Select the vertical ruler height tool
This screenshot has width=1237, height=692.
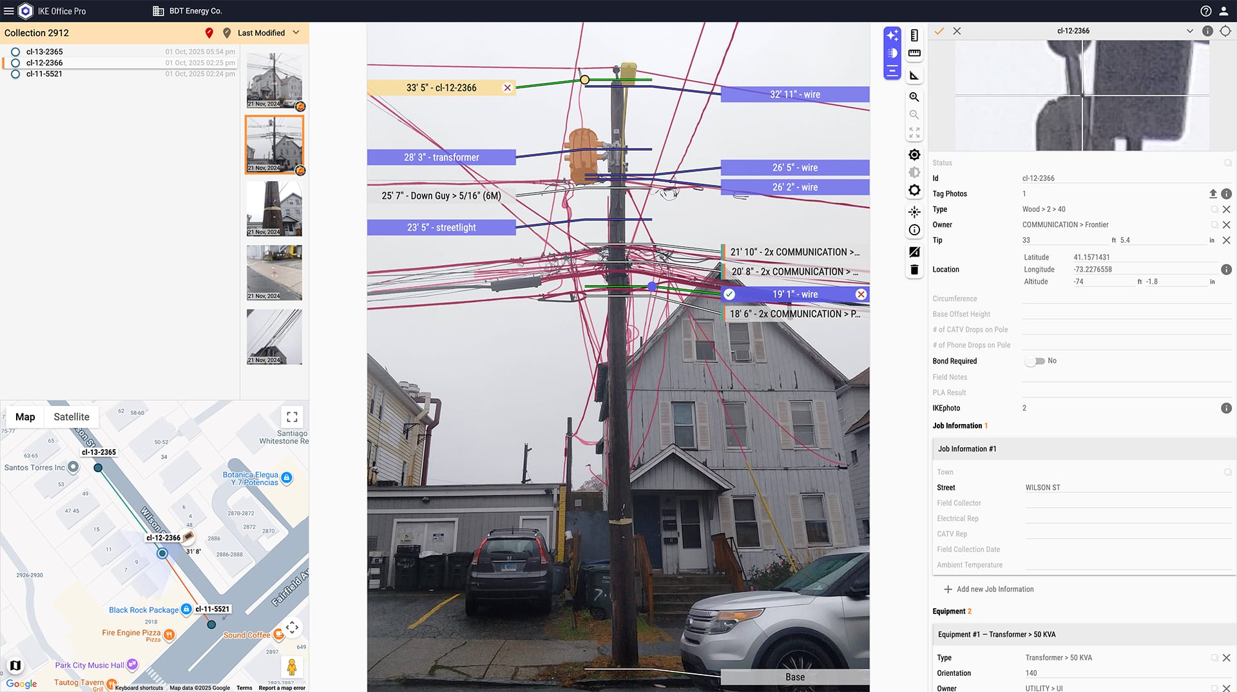(914, 35)
